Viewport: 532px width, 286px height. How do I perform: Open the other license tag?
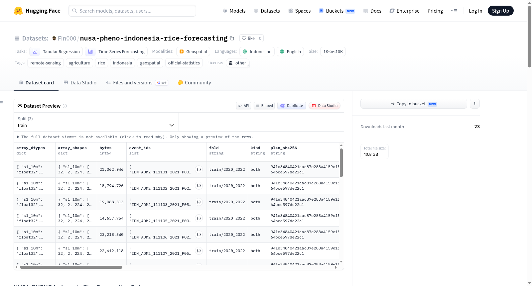pyautogui.click(x=237, y=63)
